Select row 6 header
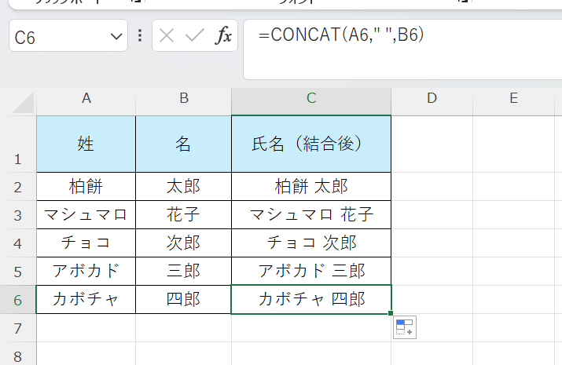The height and width of the screenshot is (365, 562). point(17,300)
